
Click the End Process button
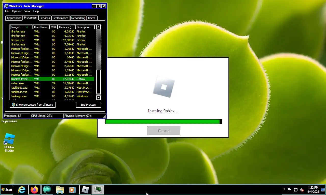tap(88, 105)
